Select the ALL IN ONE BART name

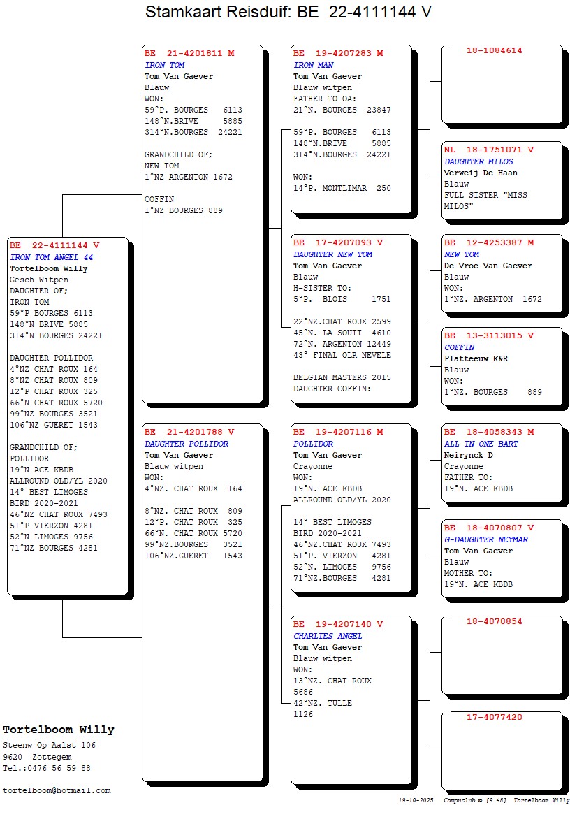[x=481, y=444]
